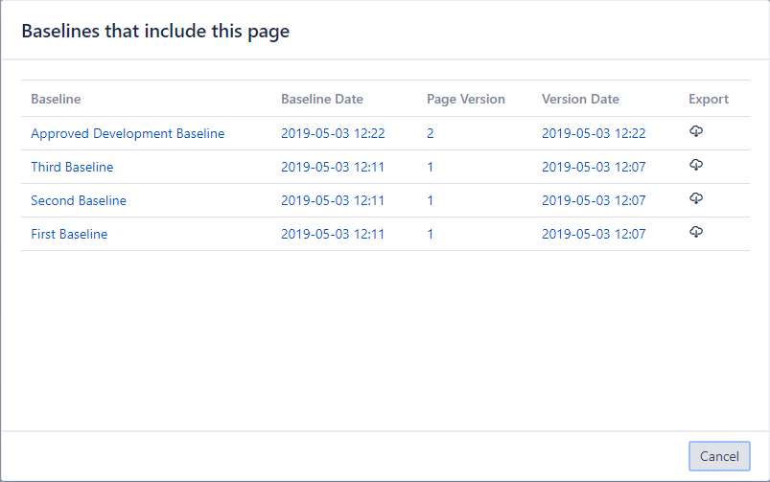
Task: Click version date of Approved Development Baseline
Action: pyautogui.click(x=594, y=134)
